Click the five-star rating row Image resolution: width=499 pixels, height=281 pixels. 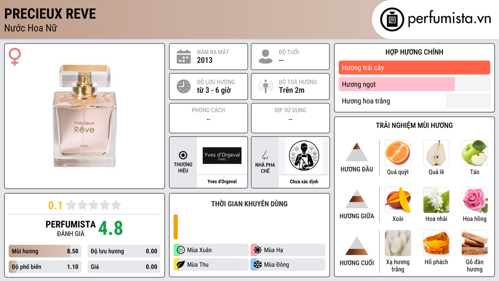[x=94, y=205]
